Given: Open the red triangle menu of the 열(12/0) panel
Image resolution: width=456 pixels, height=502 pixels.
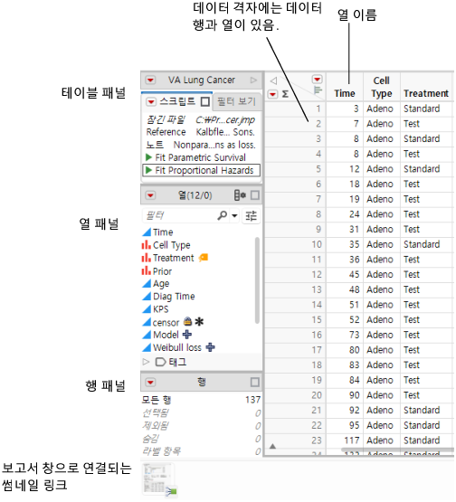Looking at the screenshot, I should point(150,195).
